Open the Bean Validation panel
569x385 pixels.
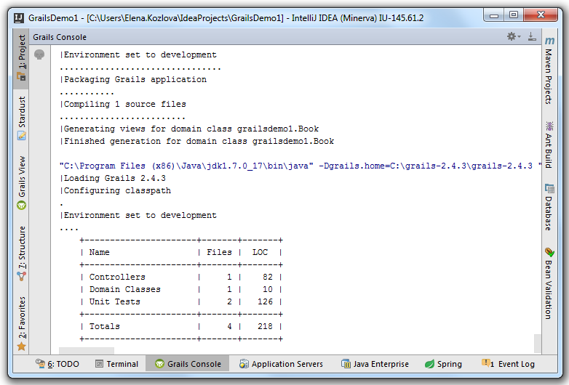click(x=549, y=283)
